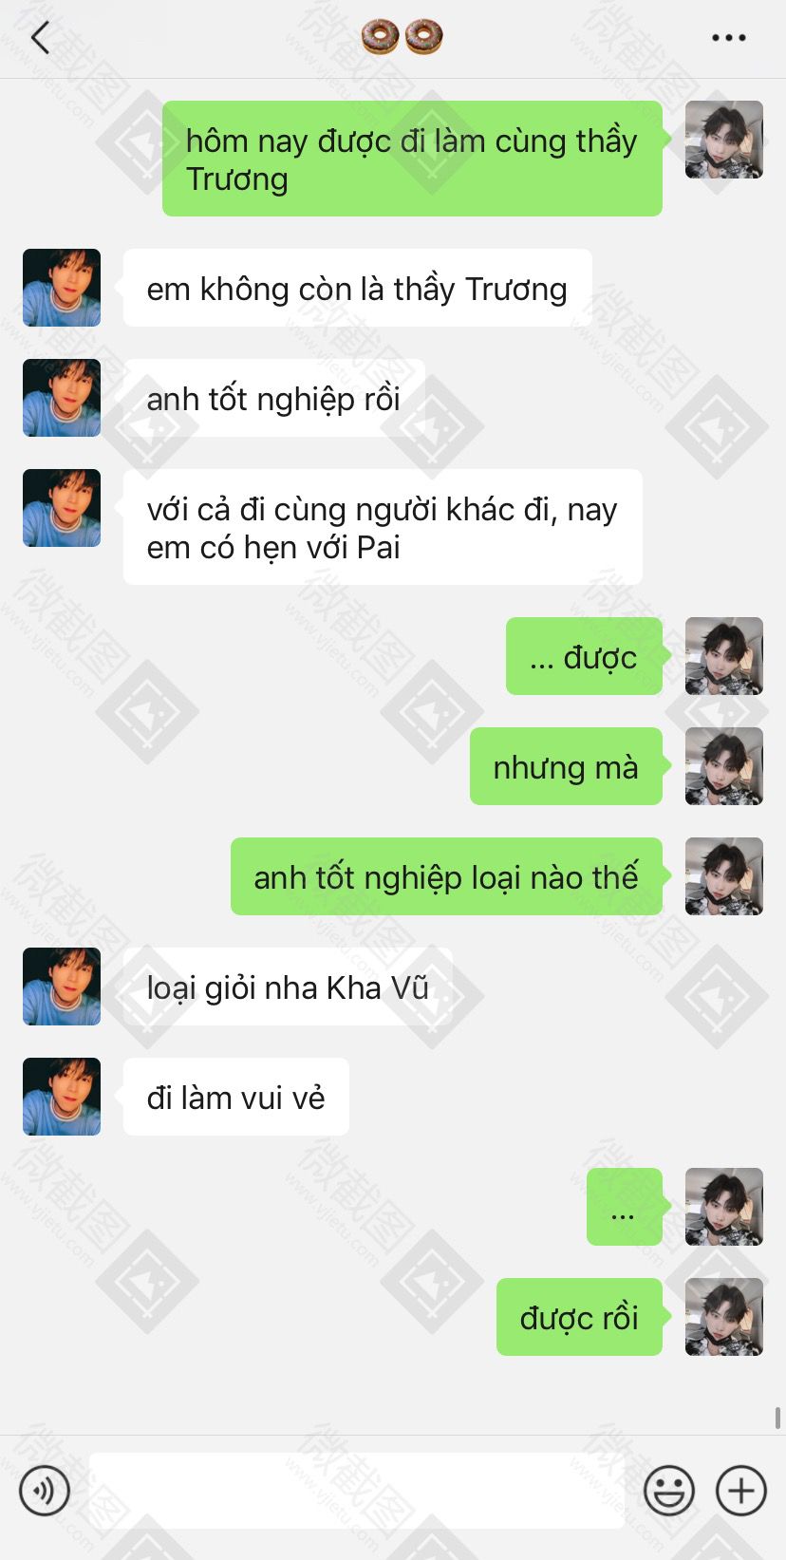Image resolution: width=786 pixels, height=1560 pixels.
Task: Open the plus attachments menu
Action: coord(741,1491)
